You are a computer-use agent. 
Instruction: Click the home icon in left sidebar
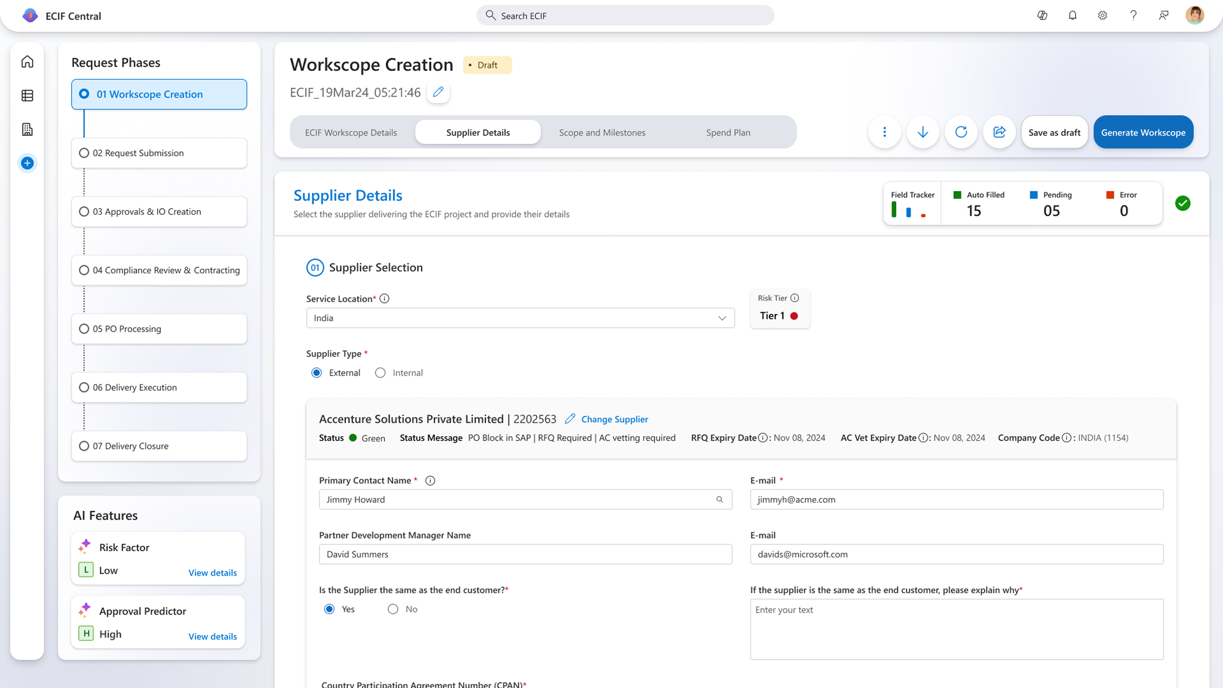[27, 62]
